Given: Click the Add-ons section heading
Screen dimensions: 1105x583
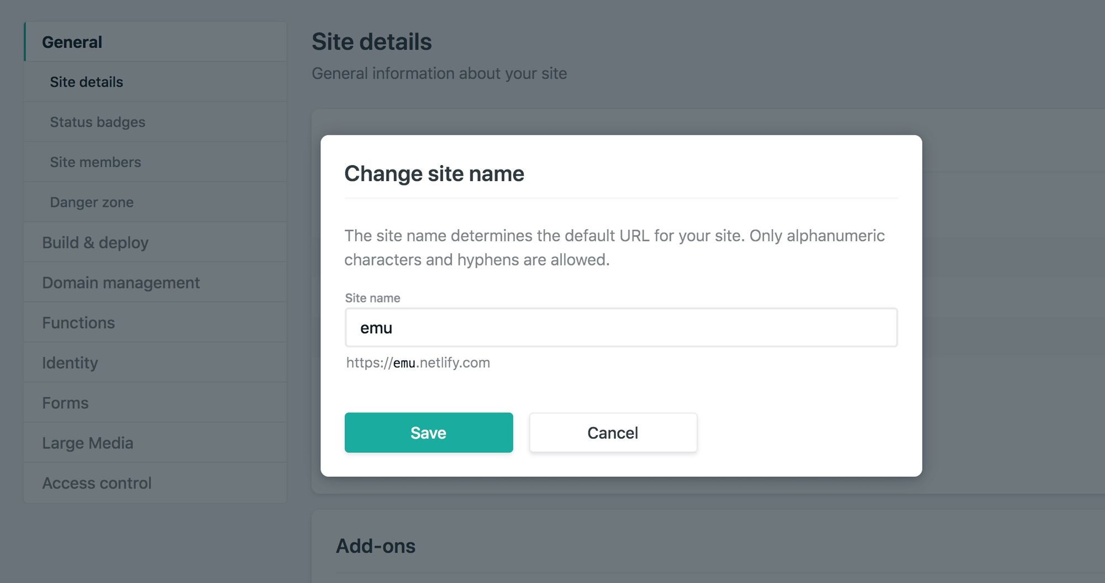Looking at the screenshot, I should tap(376, 546).
